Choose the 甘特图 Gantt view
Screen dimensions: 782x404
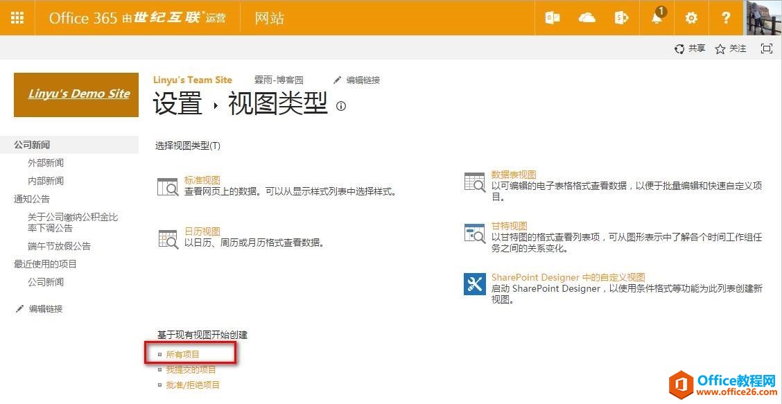pos(510,226)
